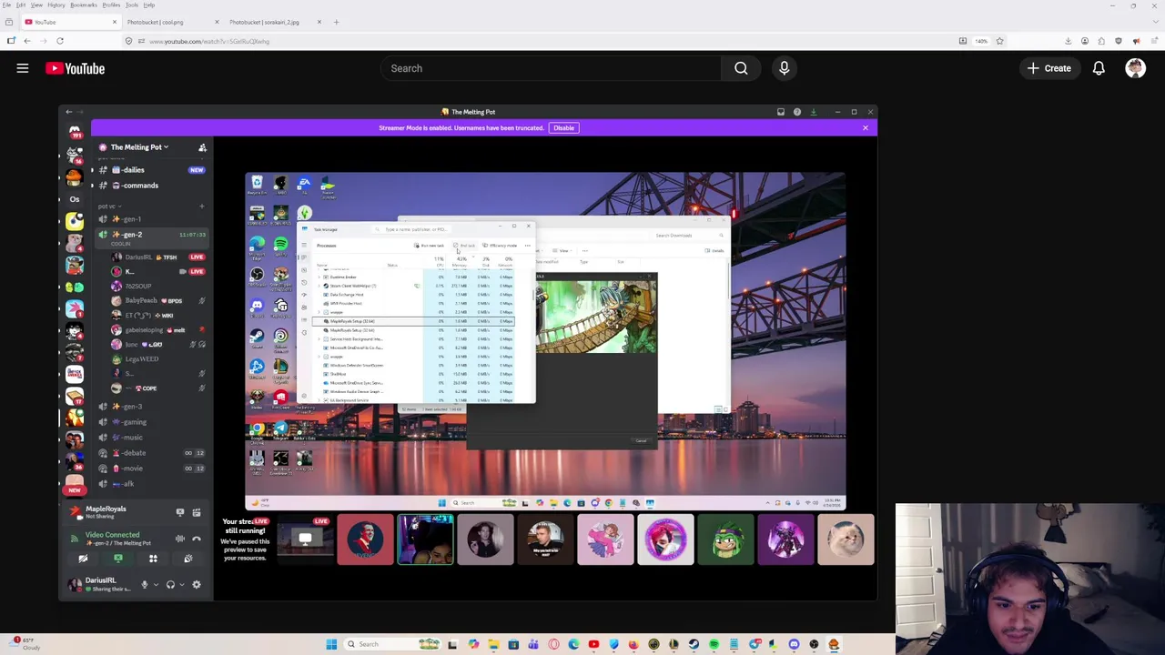Select the paused stream preview thumbnail

[305, 540]
